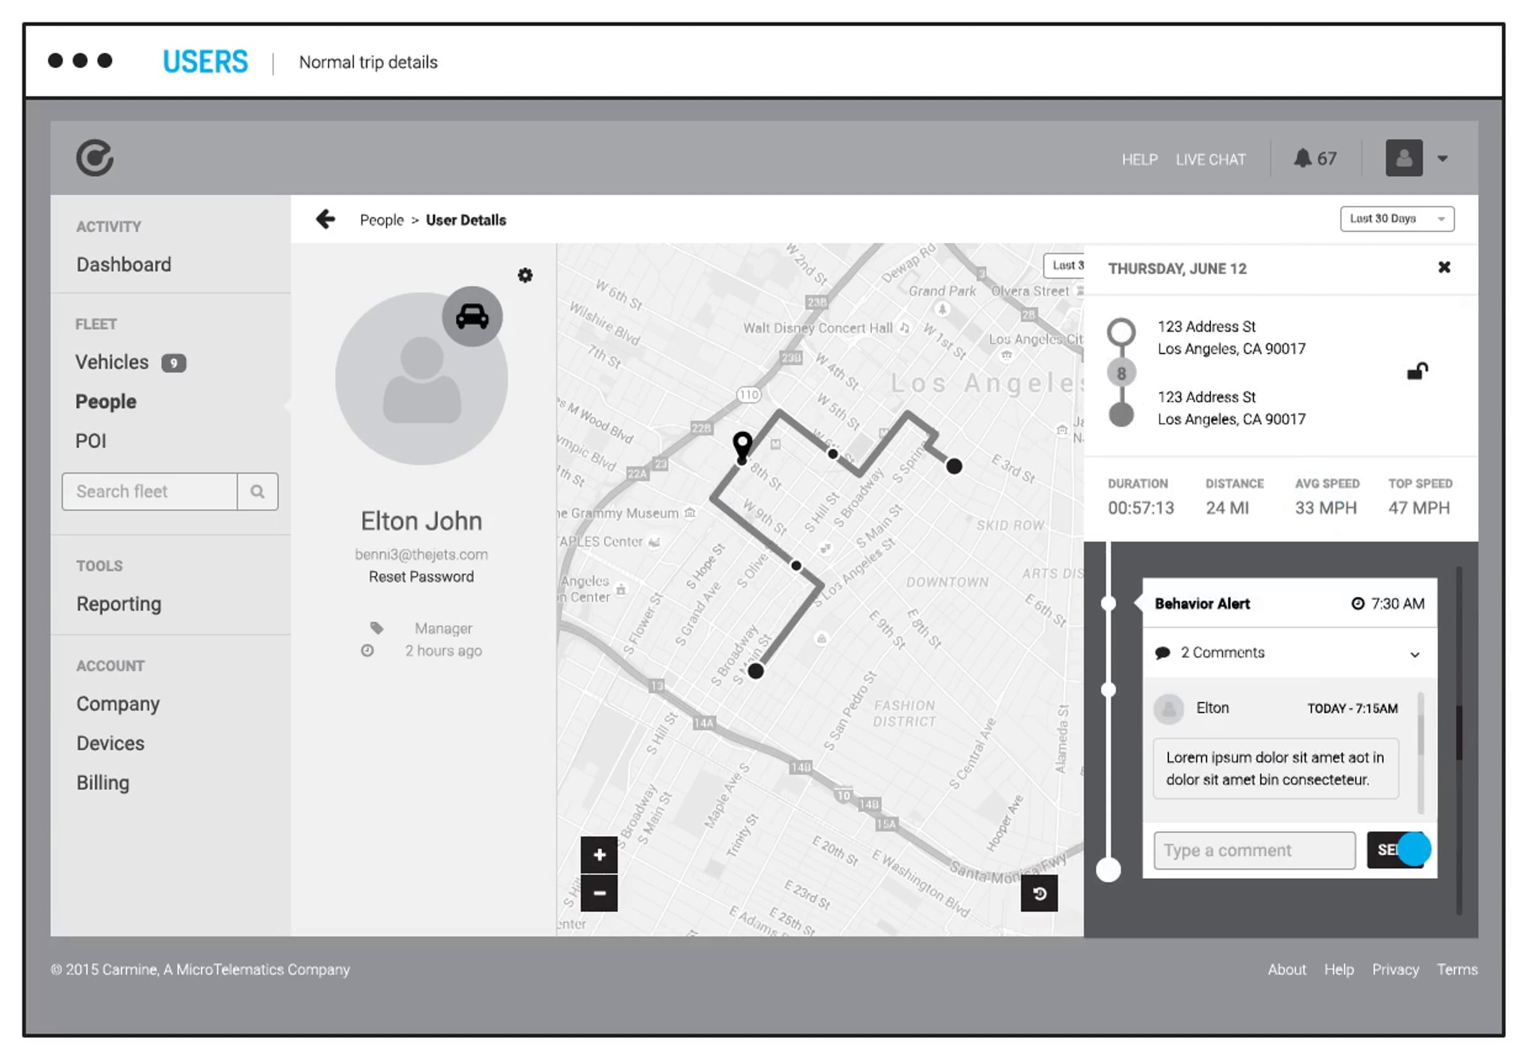Click the back arrow next to People
This screenshot has height=1061, width=1529.
click(325, 219)
